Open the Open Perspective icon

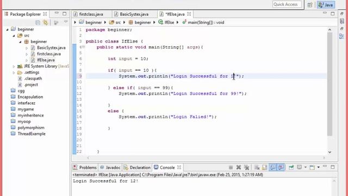310,5
